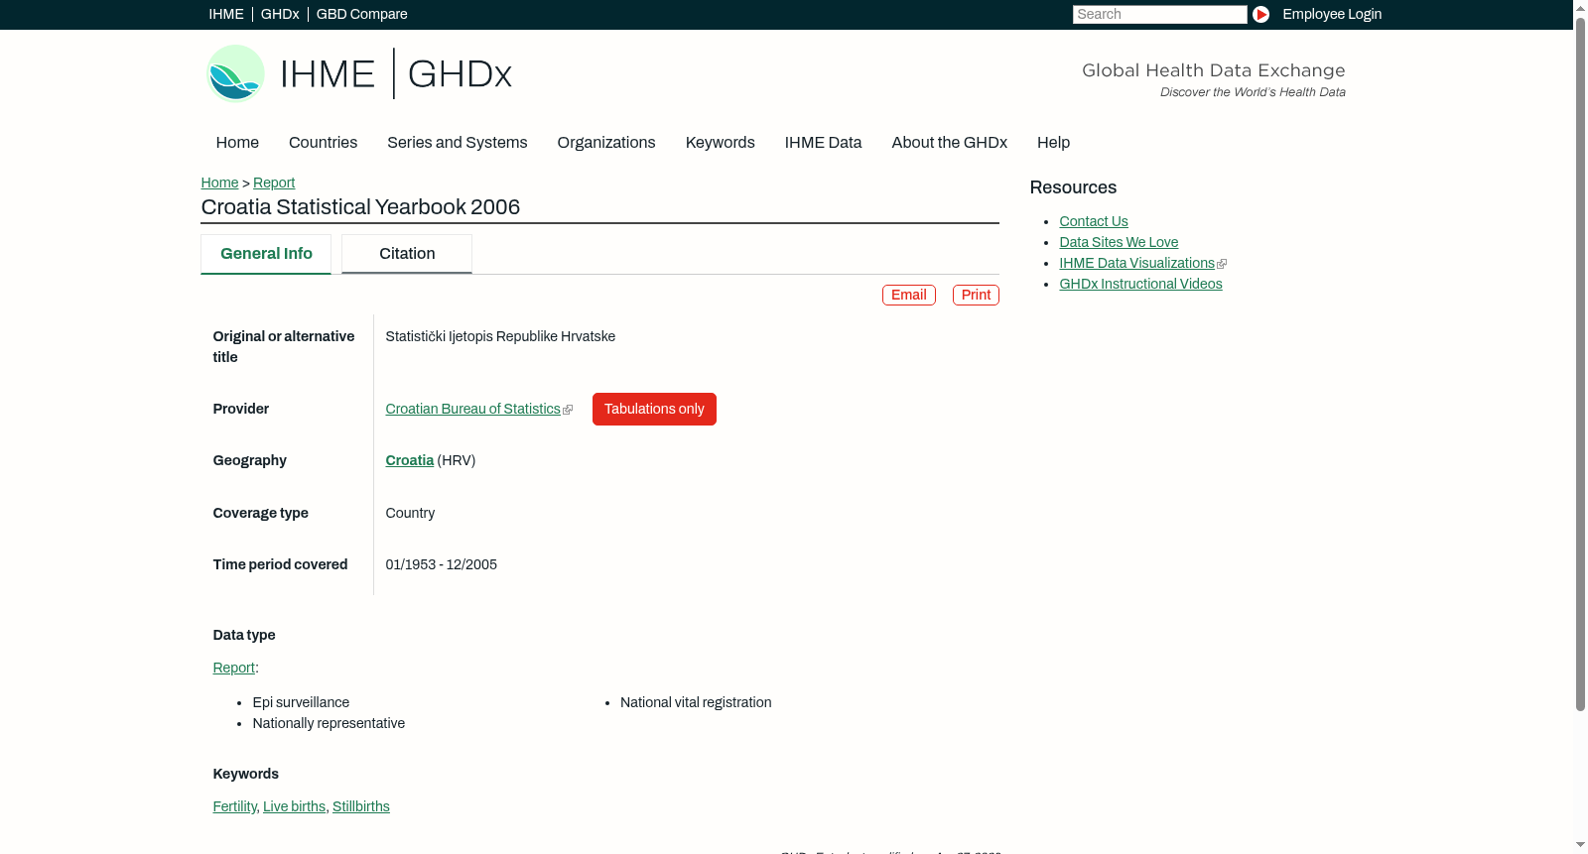Click page title Croatia Statistical Yearbook 2006
The width and height of the screenshot is (1588, 854).
tap(360, 206)
